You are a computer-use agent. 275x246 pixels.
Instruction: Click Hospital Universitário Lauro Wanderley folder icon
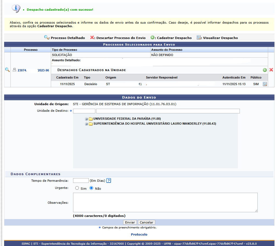pos(91,124)
